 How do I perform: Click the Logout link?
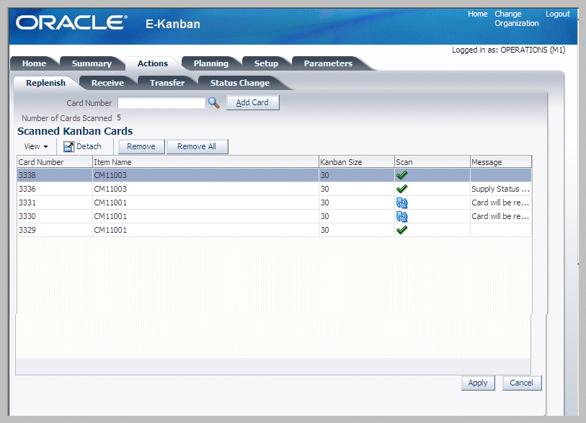click(x=558, y=14)
